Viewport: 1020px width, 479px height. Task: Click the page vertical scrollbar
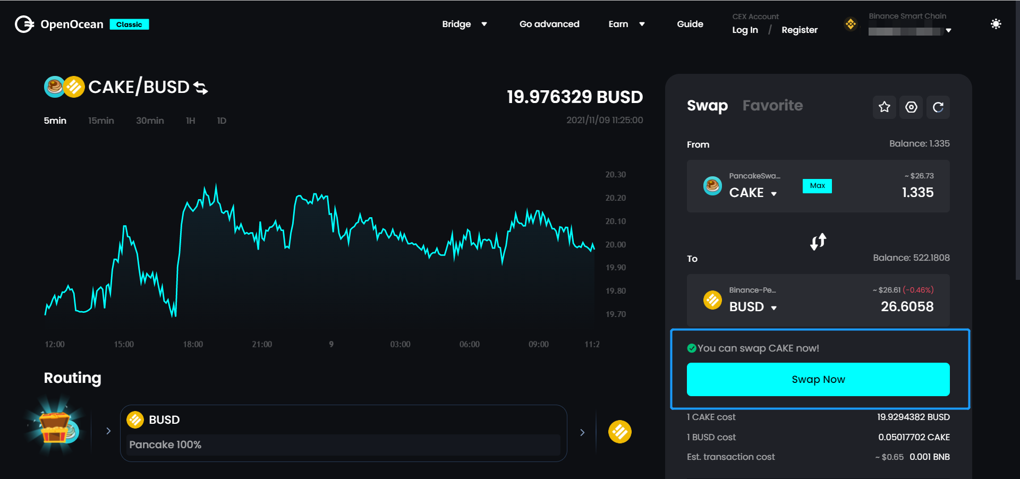tap(1017, 141)
